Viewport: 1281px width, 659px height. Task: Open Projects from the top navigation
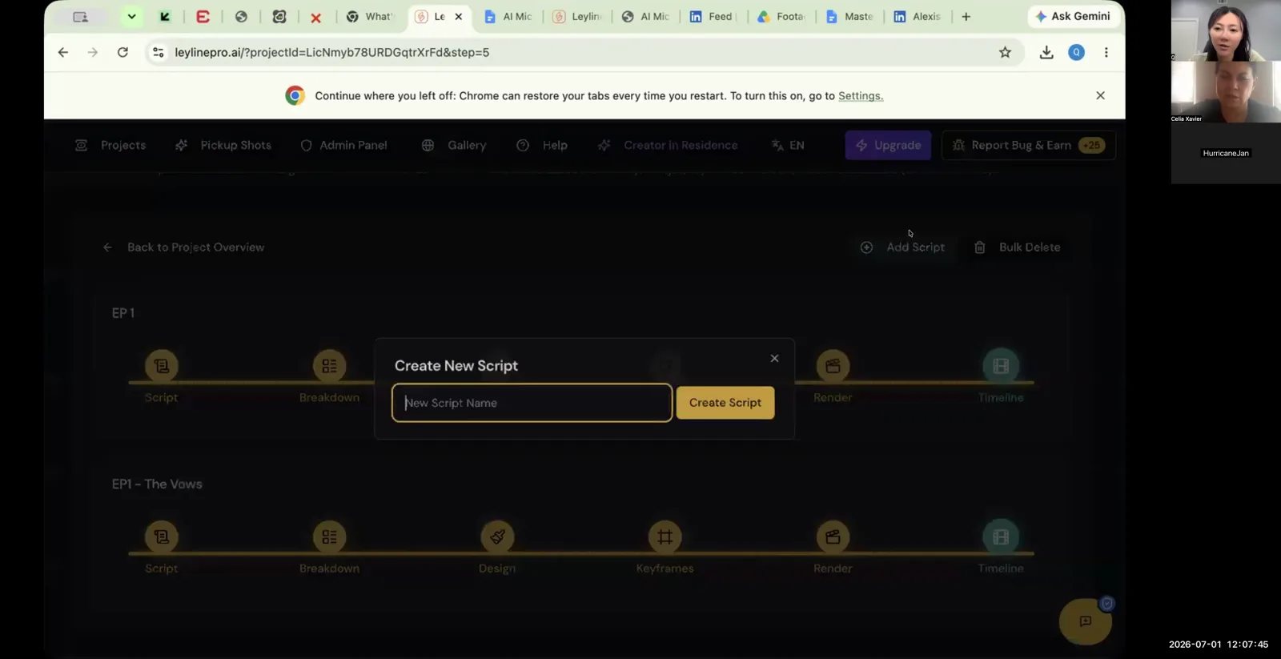coord(110,145)
